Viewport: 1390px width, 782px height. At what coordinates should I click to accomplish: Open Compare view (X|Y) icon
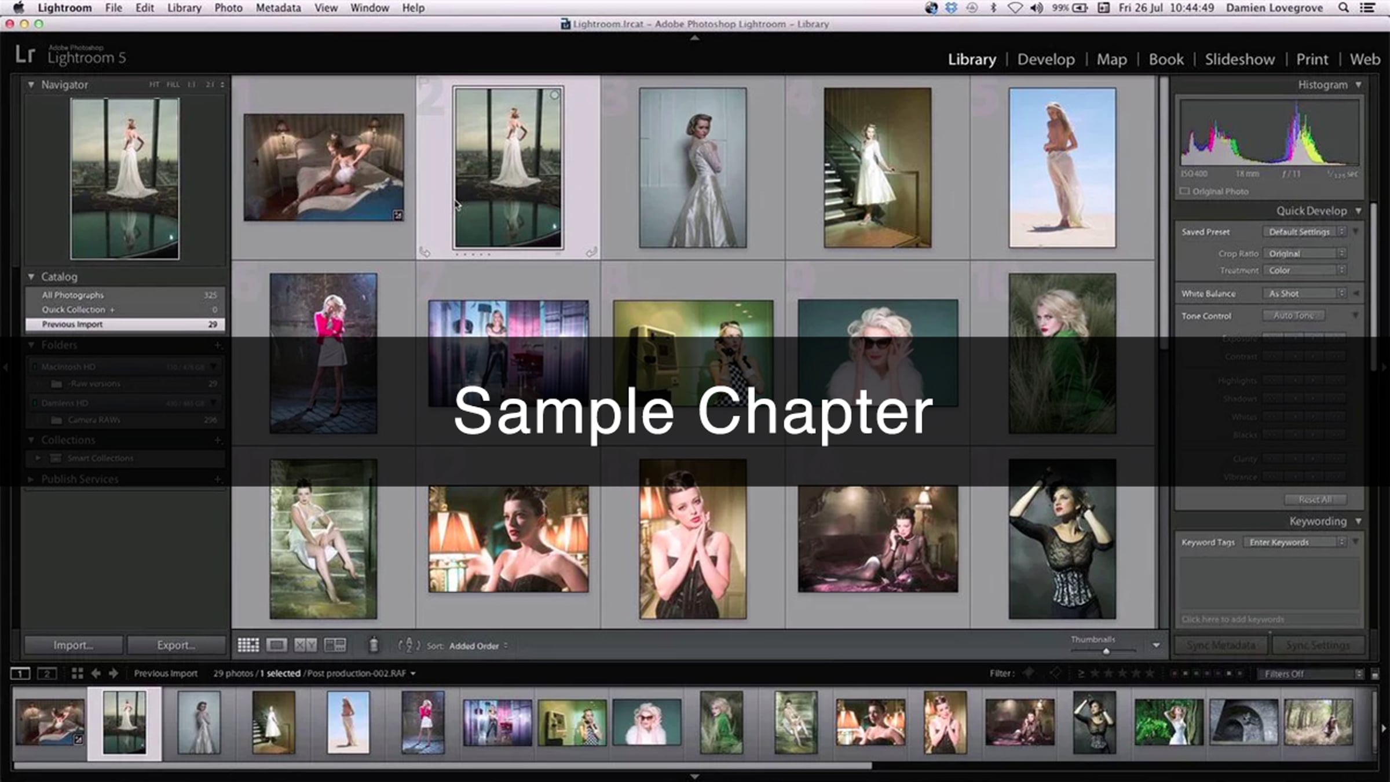point(305,645)
